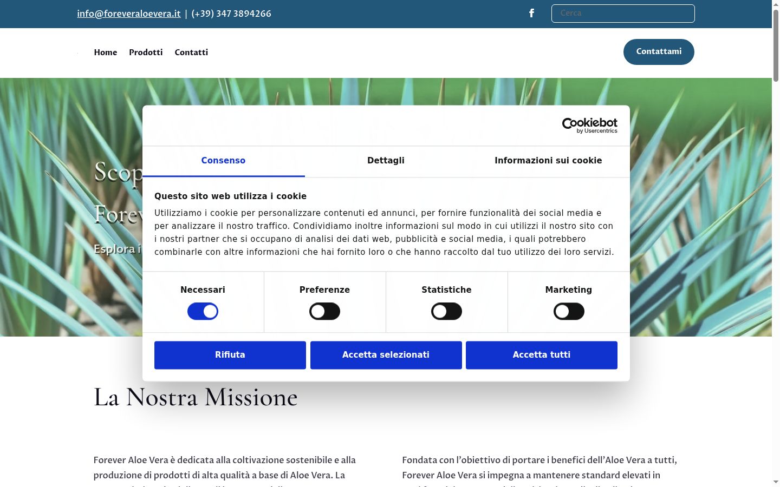This screenshot has width=780, height=487.
Task: Turn on the Statistiche cookie switch
Action: 446,311
